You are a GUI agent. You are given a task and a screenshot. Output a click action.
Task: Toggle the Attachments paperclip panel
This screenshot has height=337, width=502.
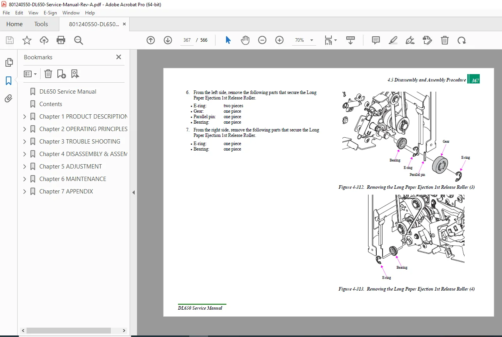[x=9, y=99]
